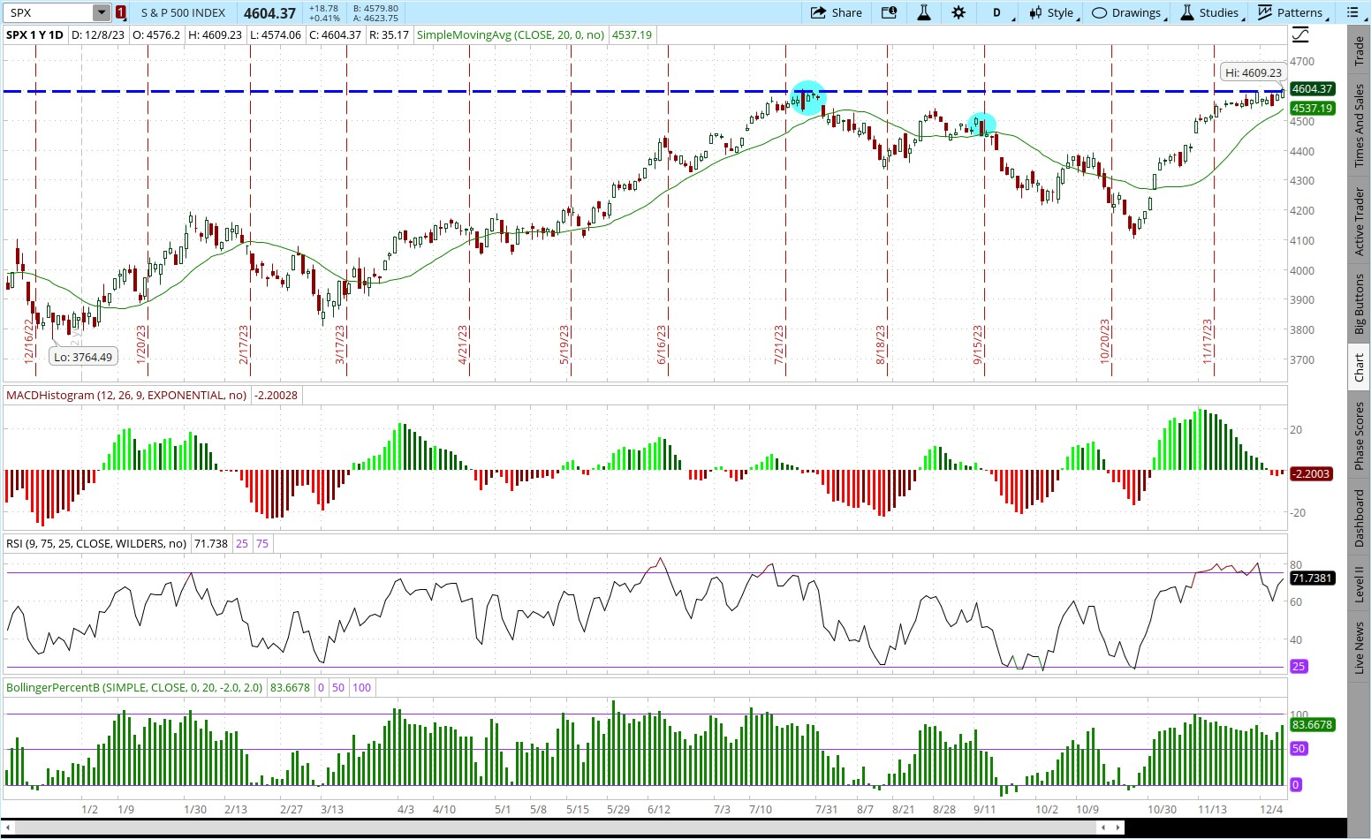Click the horizontal scrollbar at the bottom

[557, 828]
